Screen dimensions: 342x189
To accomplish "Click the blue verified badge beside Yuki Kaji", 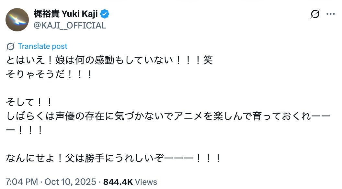I will pyautogui.click(x=104, y=14).
